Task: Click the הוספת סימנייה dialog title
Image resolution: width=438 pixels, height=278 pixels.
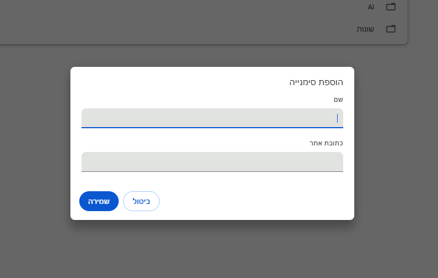Action: point(316,82)
